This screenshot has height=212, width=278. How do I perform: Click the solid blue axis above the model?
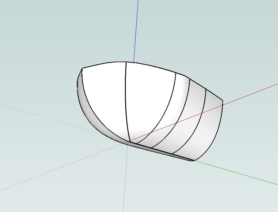(x=136, y=30)
